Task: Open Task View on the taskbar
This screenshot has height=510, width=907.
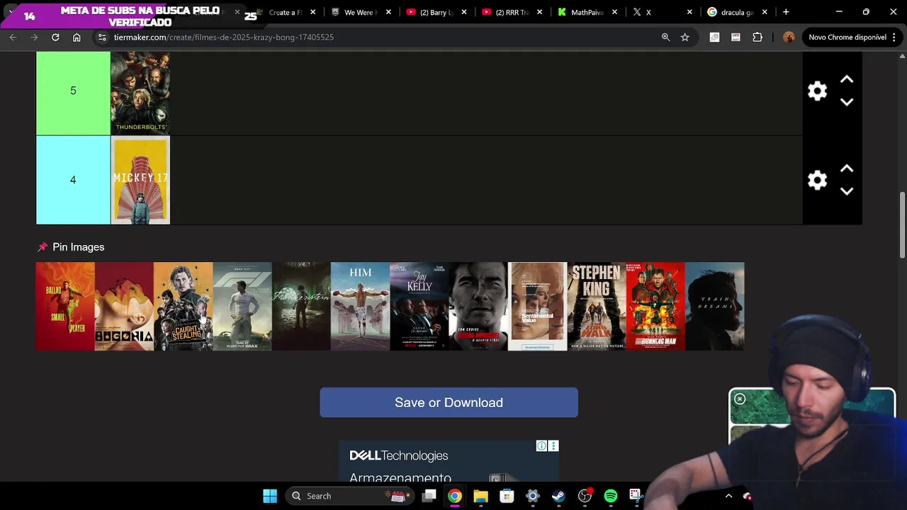Action: (429, 496)
